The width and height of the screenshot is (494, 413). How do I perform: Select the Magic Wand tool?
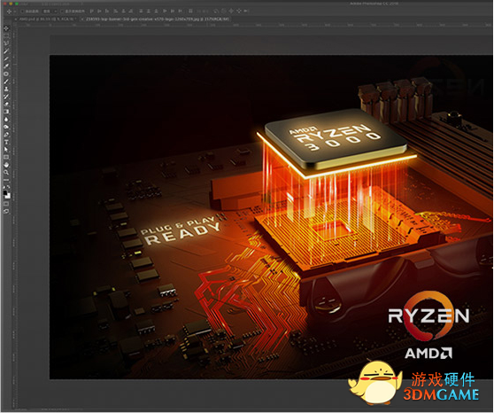click(6, 51)
